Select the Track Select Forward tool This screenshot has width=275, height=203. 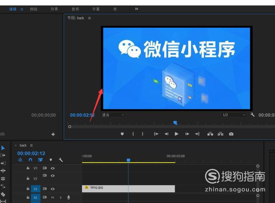[x=3, y=155]
